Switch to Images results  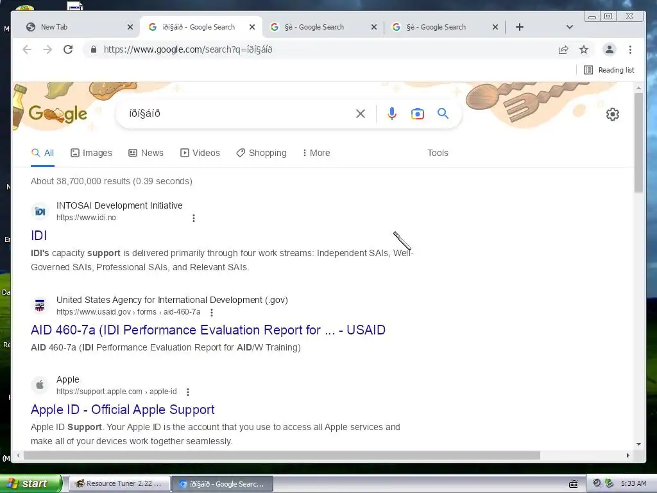point(91,153)
